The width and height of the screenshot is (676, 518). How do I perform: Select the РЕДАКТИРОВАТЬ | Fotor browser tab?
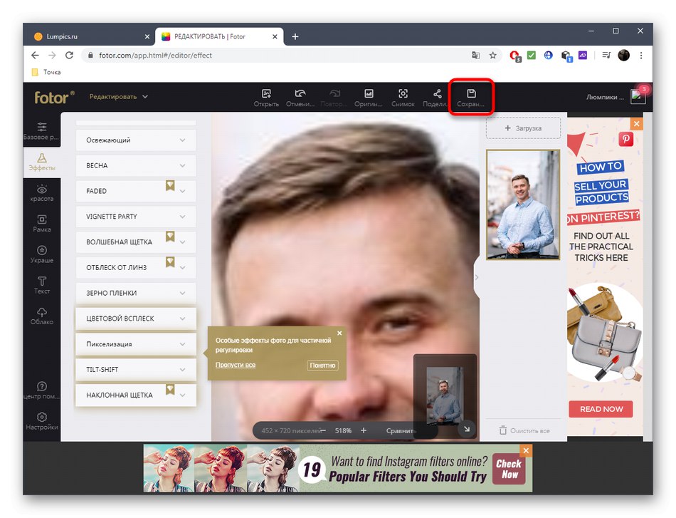point(219,36)
